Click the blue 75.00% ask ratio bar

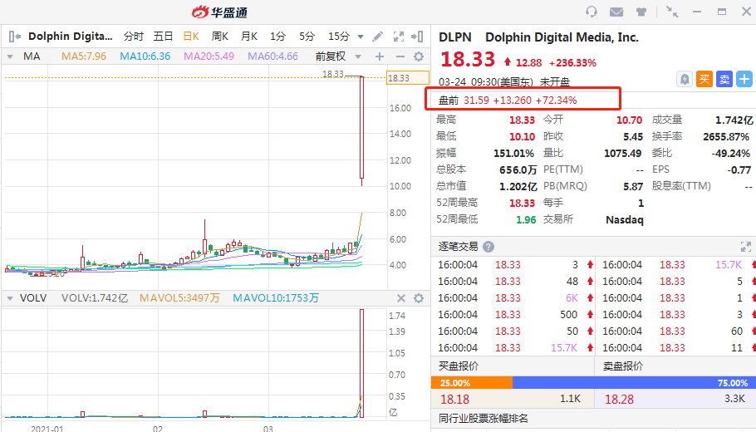click(x=634, y=383)
